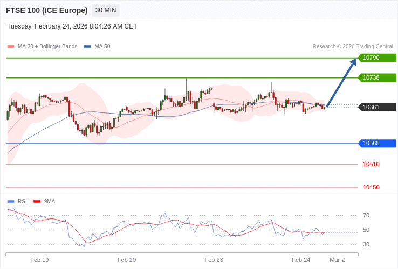
Task: Click the blue forecast arrow head
Action: pyautogui.click(x=353, y=62)
